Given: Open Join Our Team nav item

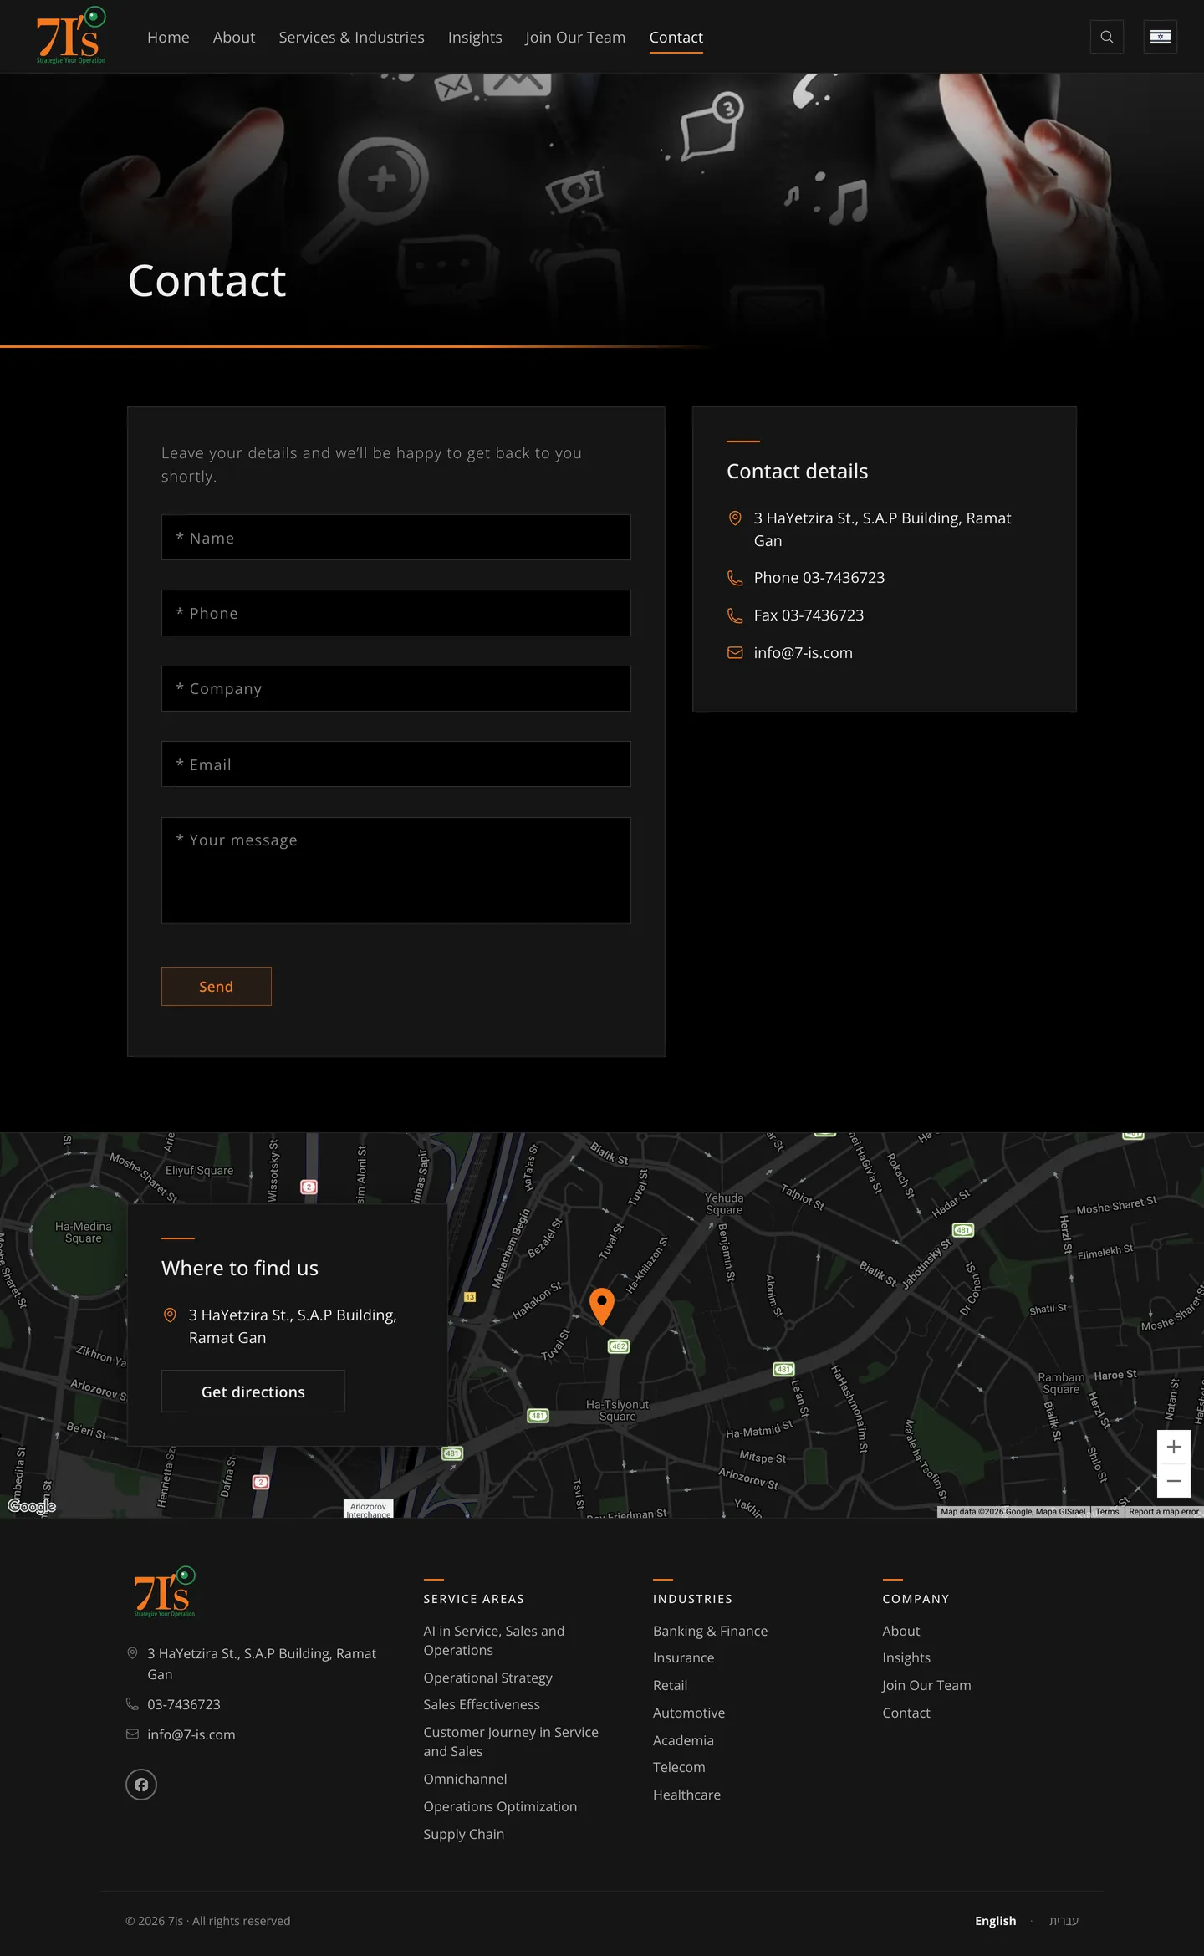Looking at the screenshot, I should click(x=575, y=38).
